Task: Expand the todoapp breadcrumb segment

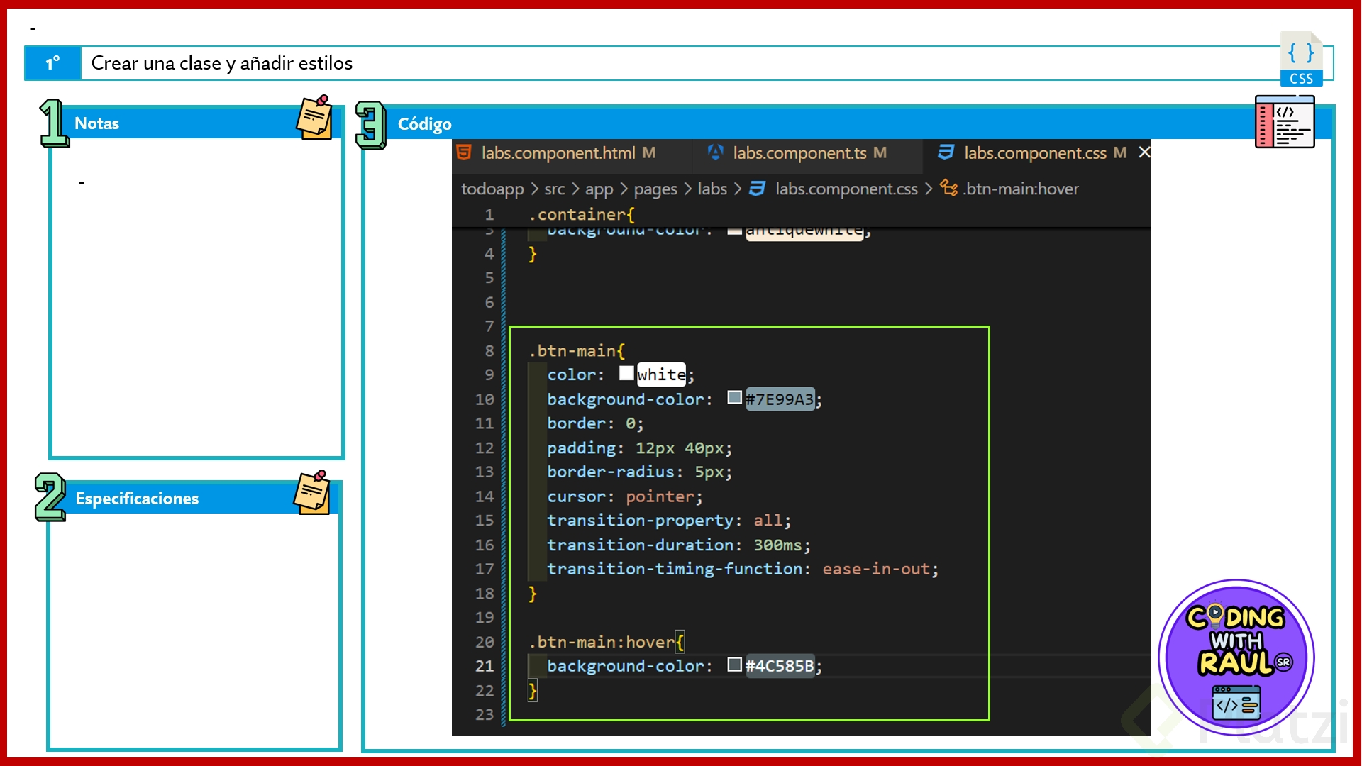Action: (x=492, y=189)
